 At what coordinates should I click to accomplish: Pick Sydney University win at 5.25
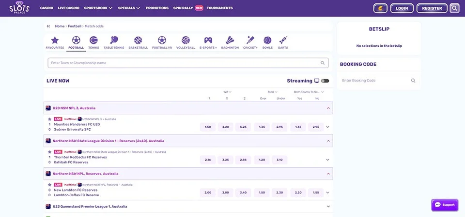pos(243,127)
